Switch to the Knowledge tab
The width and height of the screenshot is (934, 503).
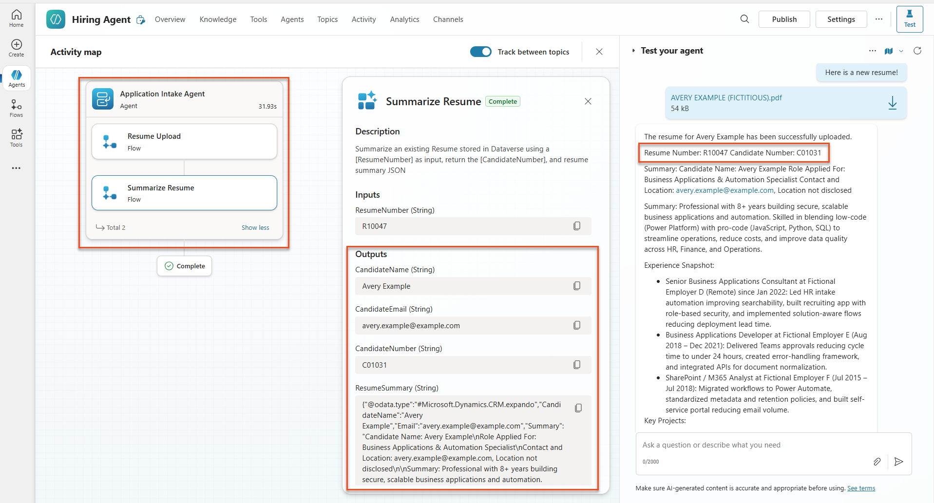click(x=218, y=19)
